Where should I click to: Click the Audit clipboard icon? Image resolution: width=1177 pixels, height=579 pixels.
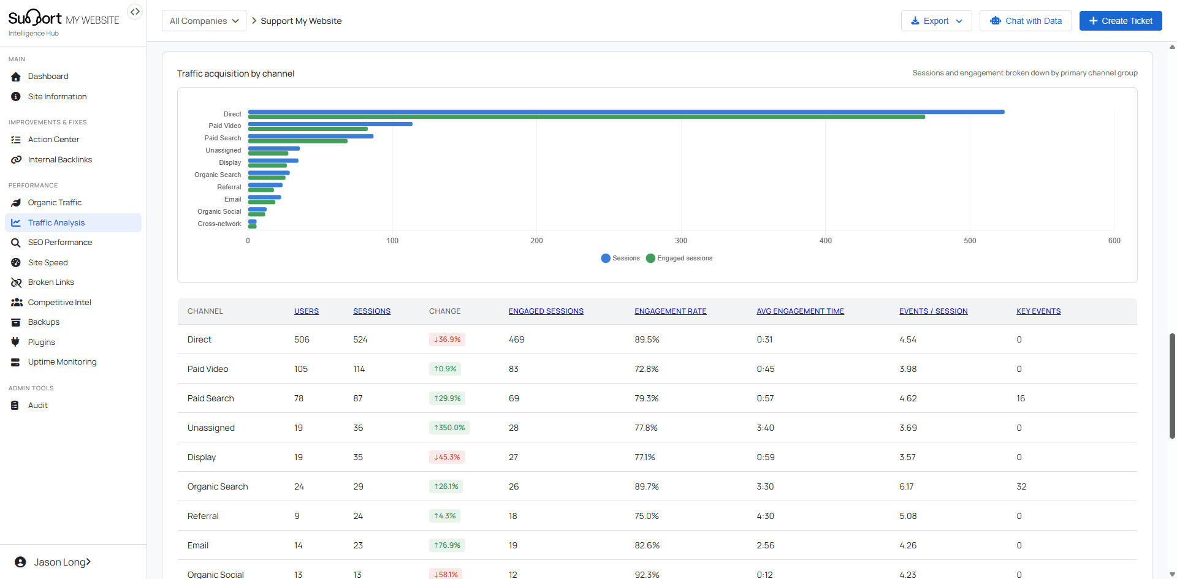(x=15, y=406)
